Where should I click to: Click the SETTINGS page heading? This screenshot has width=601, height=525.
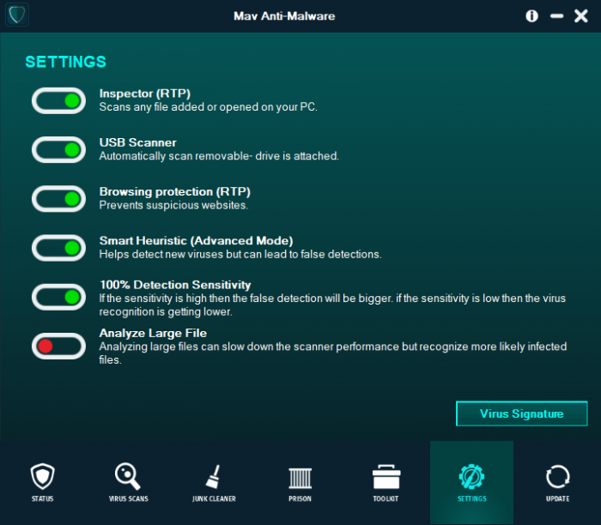65,62
